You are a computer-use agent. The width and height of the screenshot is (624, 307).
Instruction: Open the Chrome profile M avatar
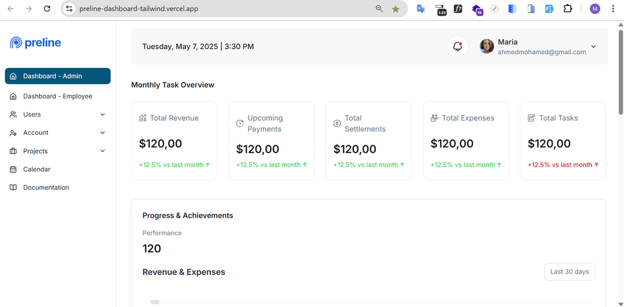click(595, 9)
